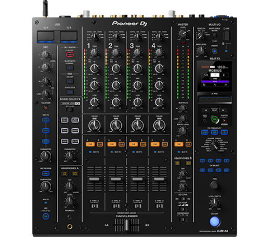Turn the channel 1 input selector switch
The width and height of the screenshot is (270, 237).
click(x=95, y=36)
